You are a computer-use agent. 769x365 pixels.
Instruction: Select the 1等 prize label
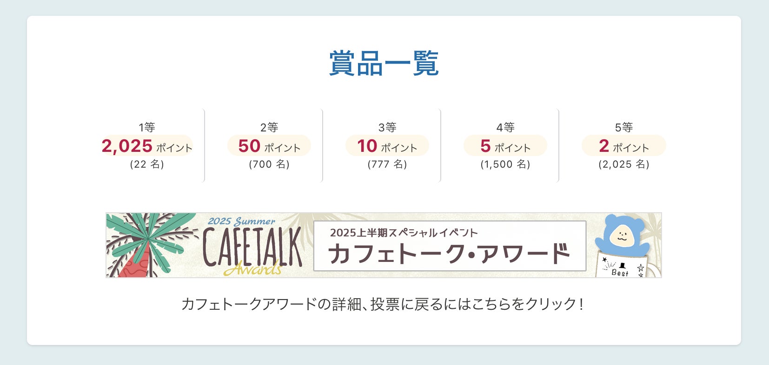[147, 127]
